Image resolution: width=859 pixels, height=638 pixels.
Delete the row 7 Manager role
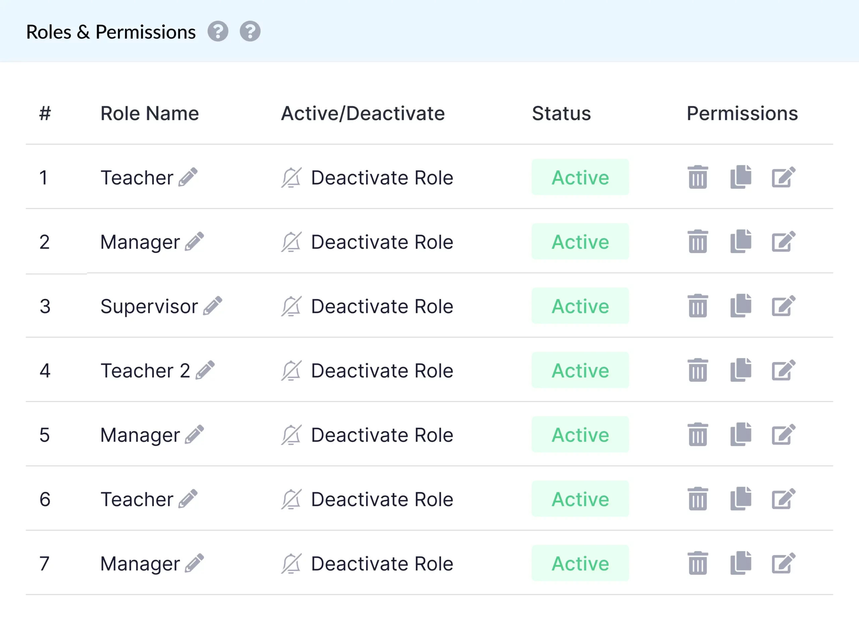(x=698, y=563)
